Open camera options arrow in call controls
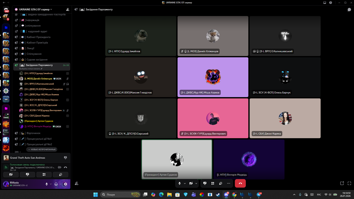Screen dimensions: 354x199 [x=196, y=183]
